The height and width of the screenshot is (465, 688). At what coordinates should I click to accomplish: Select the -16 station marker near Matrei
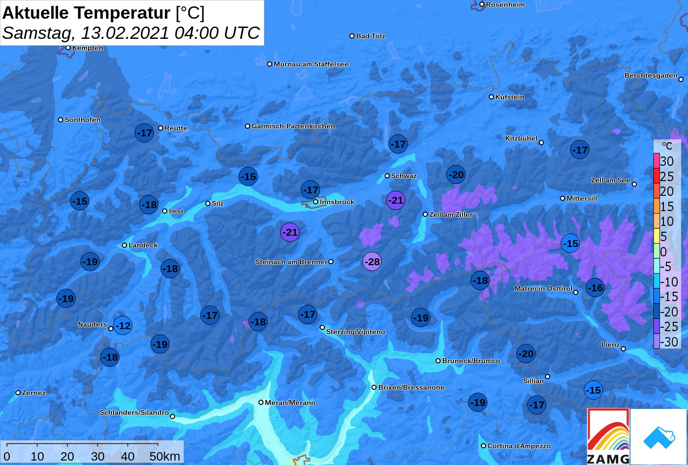coord(595,288)
